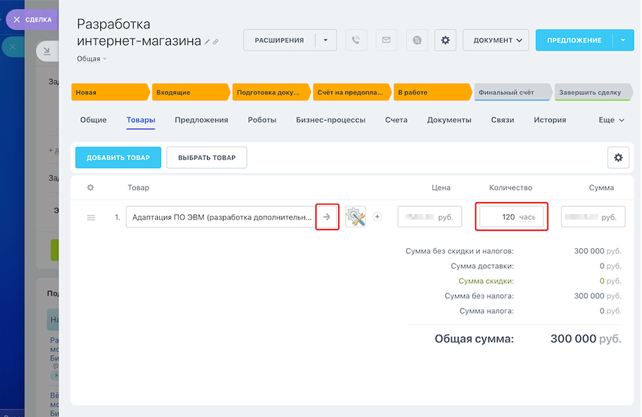The width and height of the screenshot is (642, 417).
Task: Click the product tools thumbnail image
Action: 355,217
